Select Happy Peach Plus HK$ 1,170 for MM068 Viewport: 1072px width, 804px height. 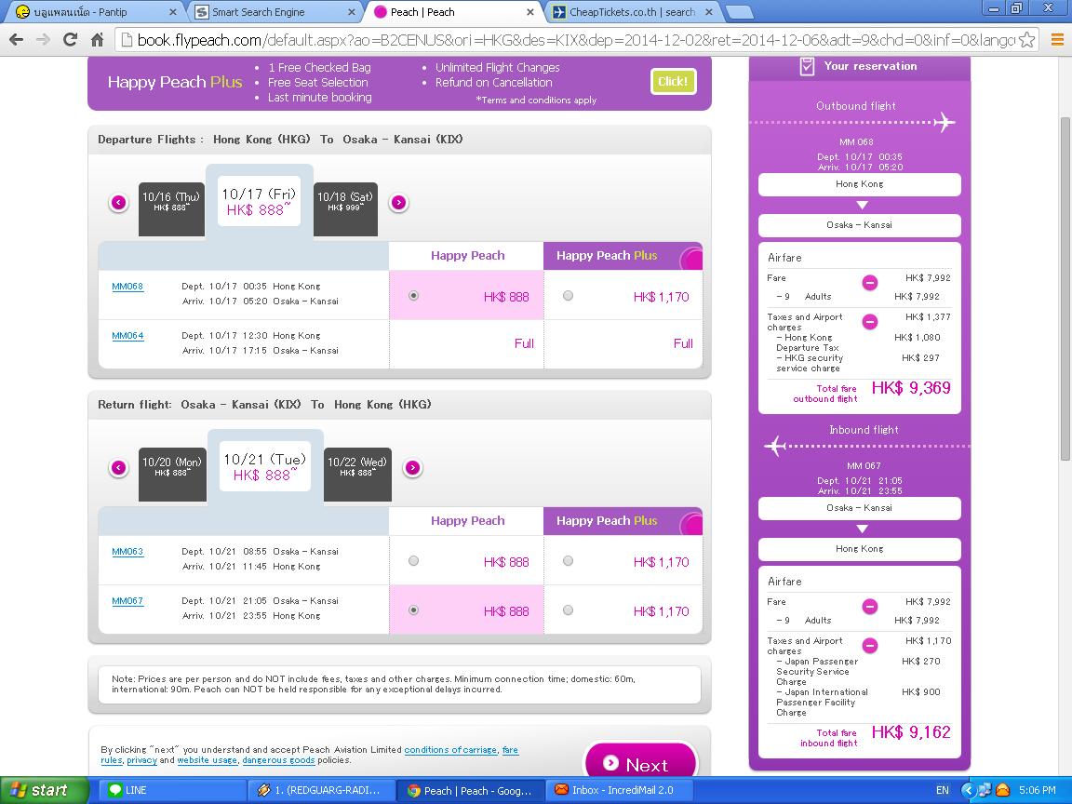pyautogui.click(x=569, y=295)
